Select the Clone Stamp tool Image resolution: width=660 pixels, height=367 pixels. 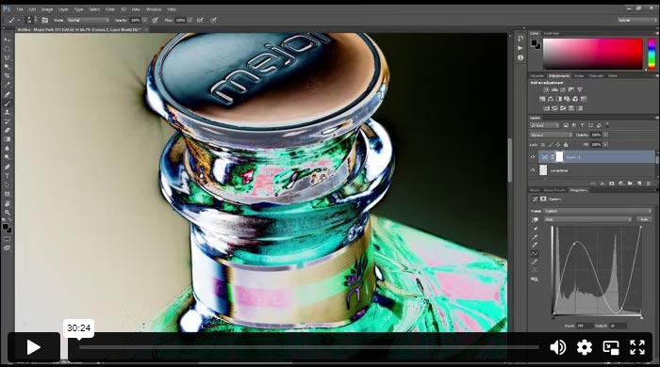click(x=8, y=112)
